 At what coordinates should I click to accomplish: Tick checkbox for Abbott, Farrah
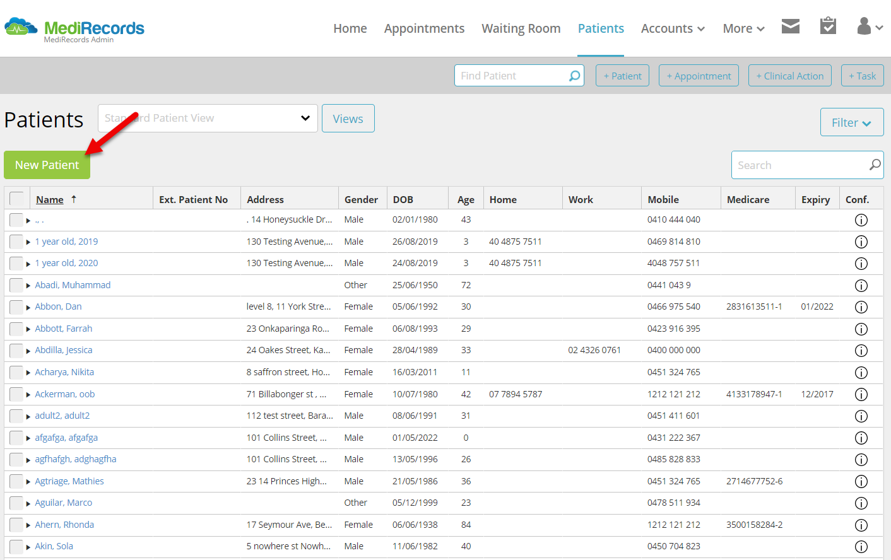tap(16, 329)
